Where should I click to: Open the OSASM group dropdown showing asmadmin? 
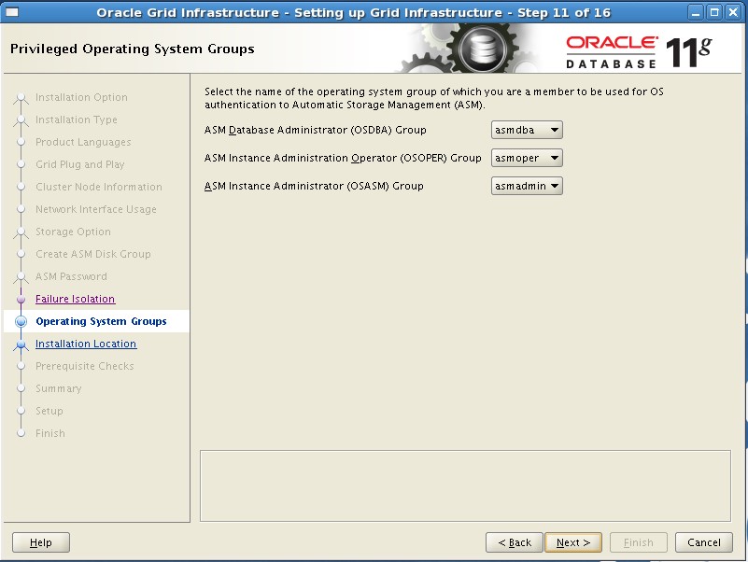click(527, 186)
